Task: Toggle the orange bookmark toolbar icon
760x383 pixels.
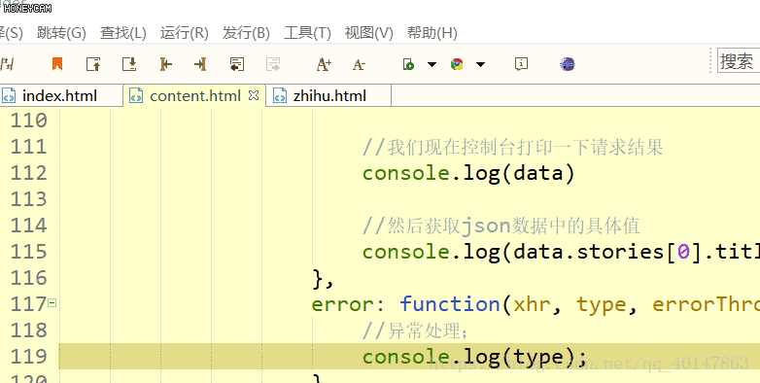Action: (x=57, y=64)
